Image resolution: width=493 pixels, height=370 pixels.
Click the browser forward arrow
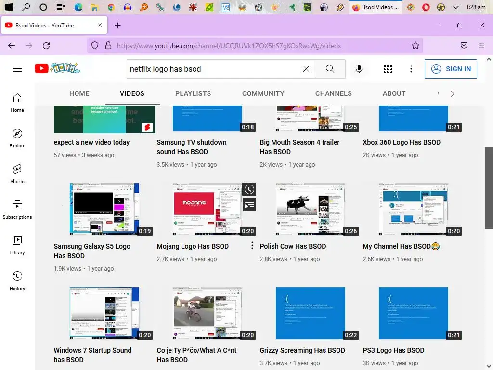pyautogui.click(x=29, y=46)
